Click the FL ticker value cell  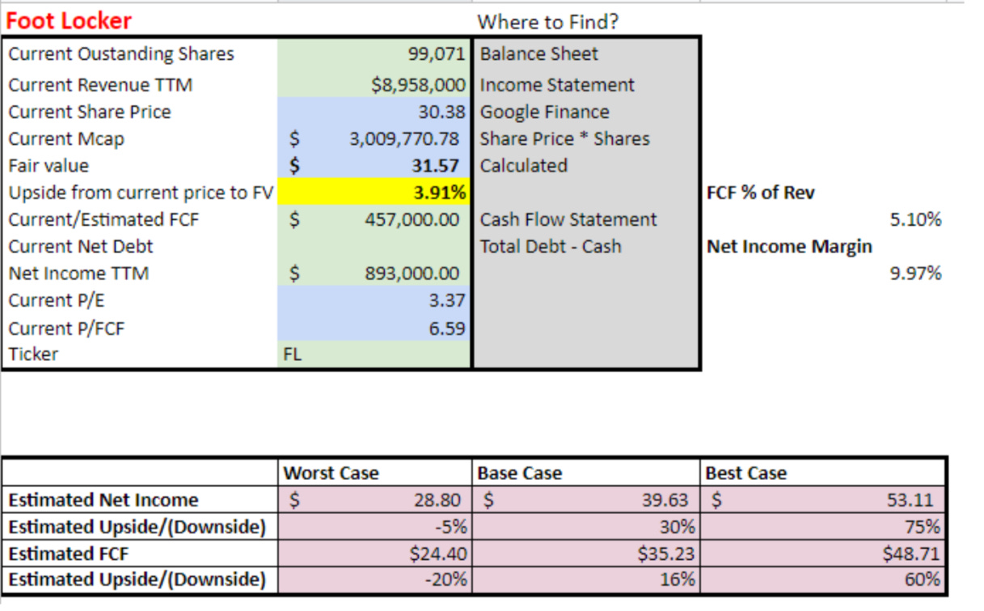tap(374, 354)
